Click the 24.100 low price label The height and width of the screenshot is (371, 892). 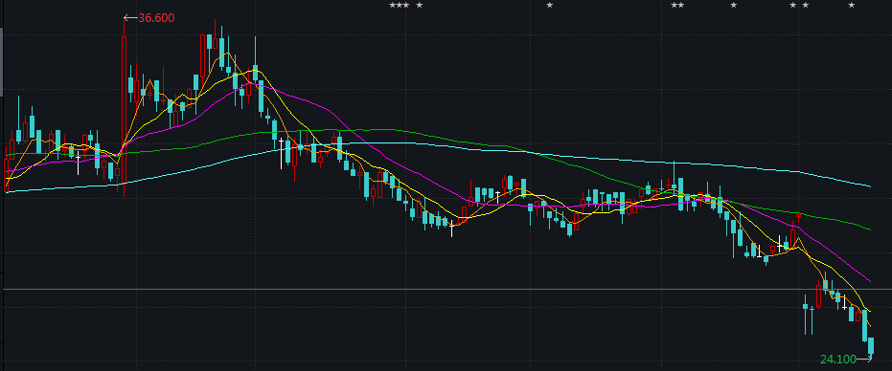click(838, 360)
